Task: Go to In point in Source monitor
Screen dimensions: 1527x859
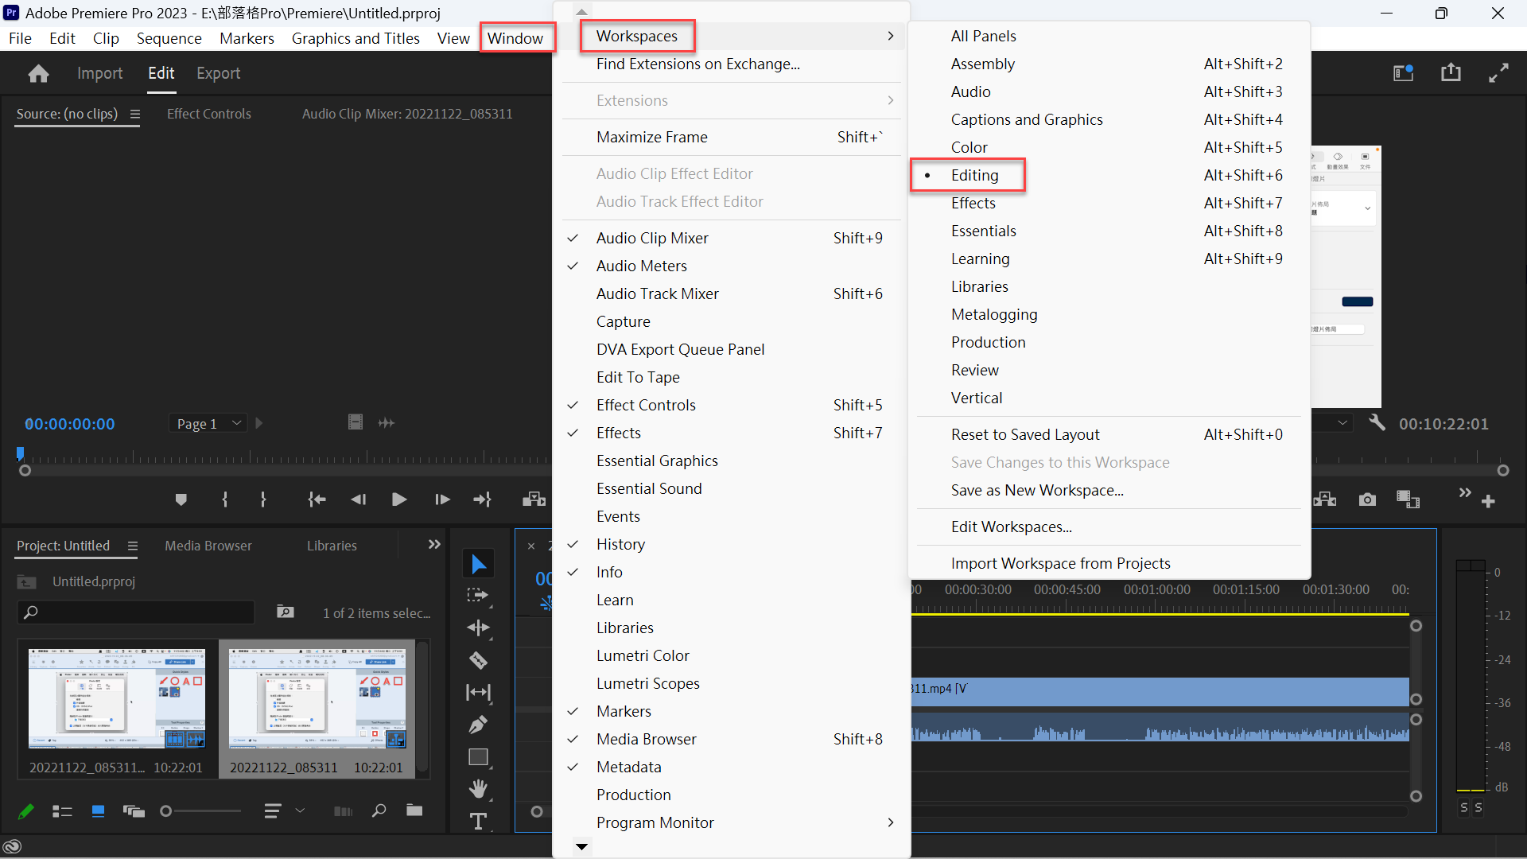Action: pyautogui.click(x=317, y=499)
